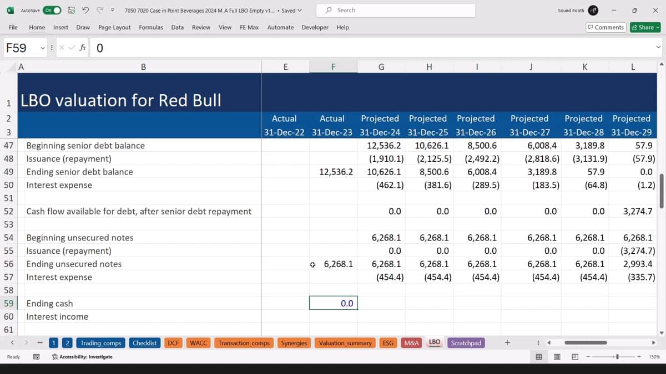Switch to the Page Layout tab
The height and width of the screenshot is (374, 666).
(x=114, y=27)
